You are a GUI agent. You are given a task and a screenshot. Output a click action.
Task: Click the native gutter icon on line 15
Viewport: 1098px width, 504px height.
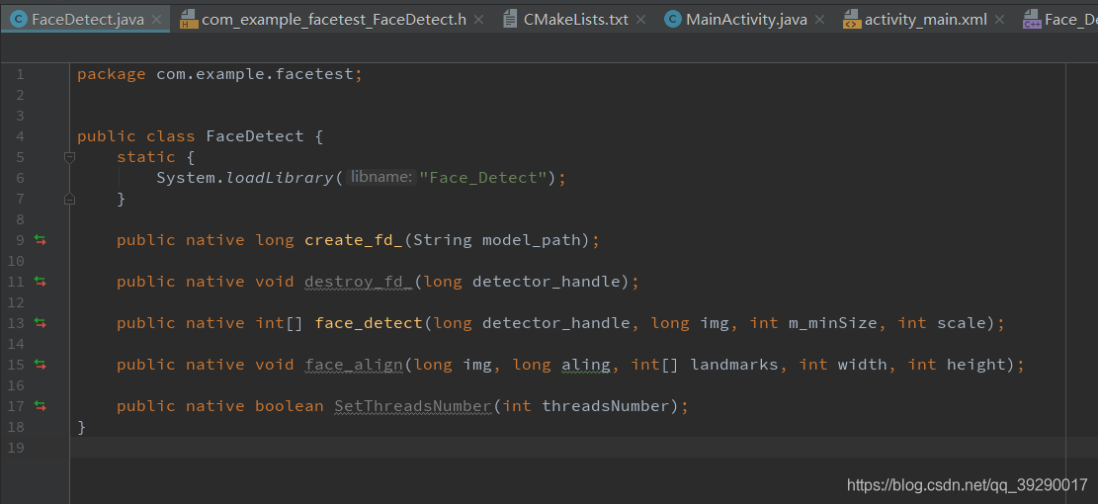[41, 364]
